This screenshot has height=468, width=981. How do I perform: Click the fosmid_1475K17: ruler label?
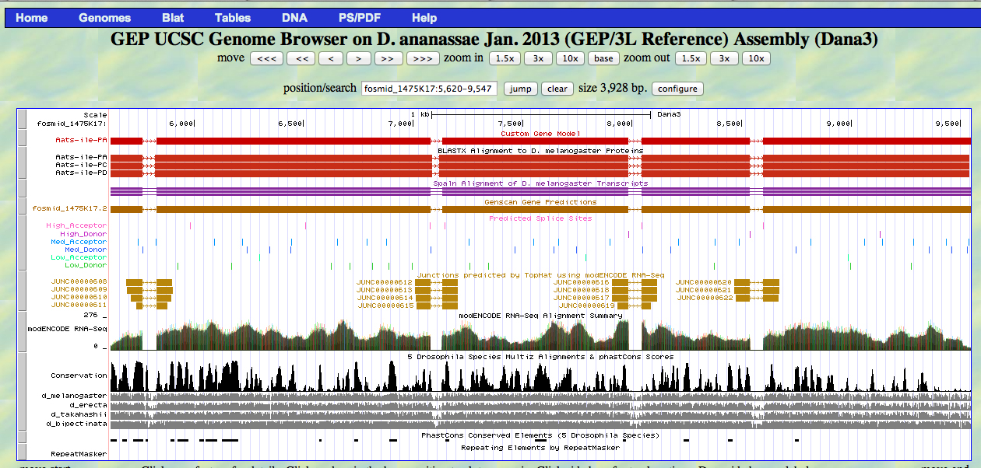pyautogui.click(x=72, y=123)
